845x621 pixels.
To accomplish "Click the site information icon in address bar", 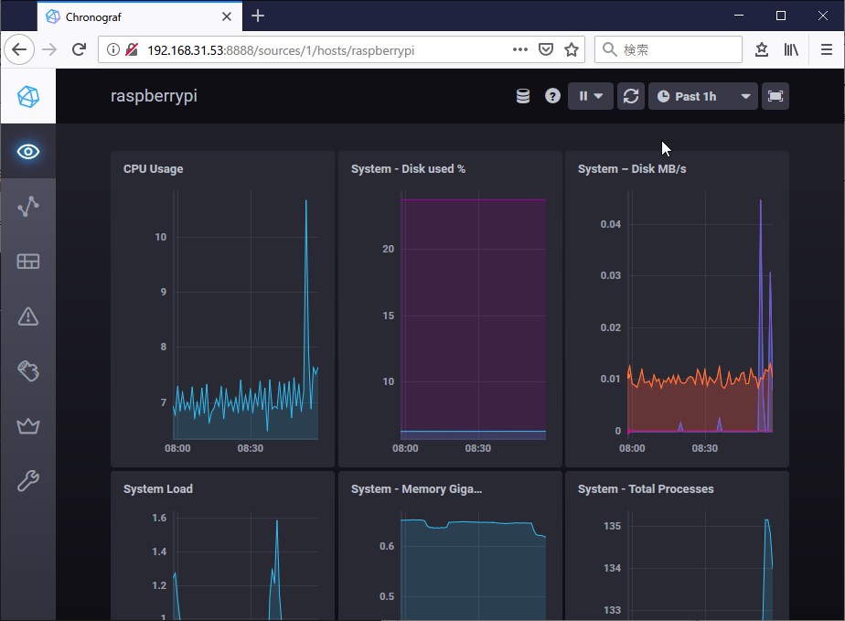I will tap(113, 49).
